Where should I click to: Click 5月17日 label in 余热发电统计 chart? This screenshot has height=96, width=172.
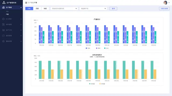point(70,81)
